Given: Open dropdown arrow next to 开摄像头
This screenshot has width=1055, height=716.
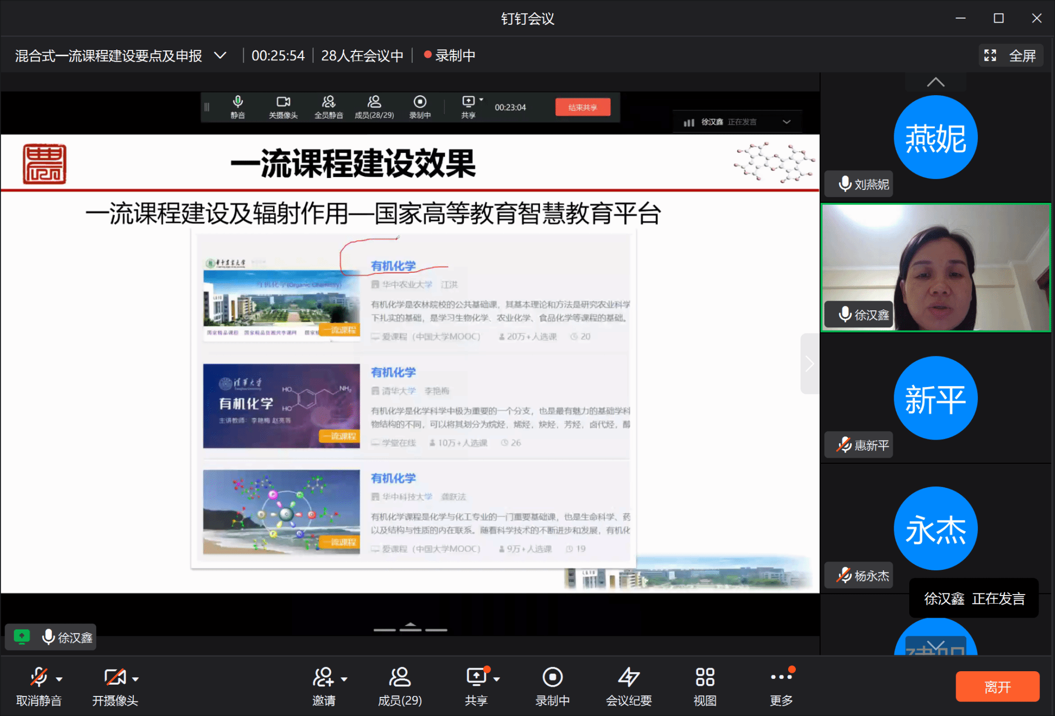Looking at the screenshot, I should coord(135,679).
